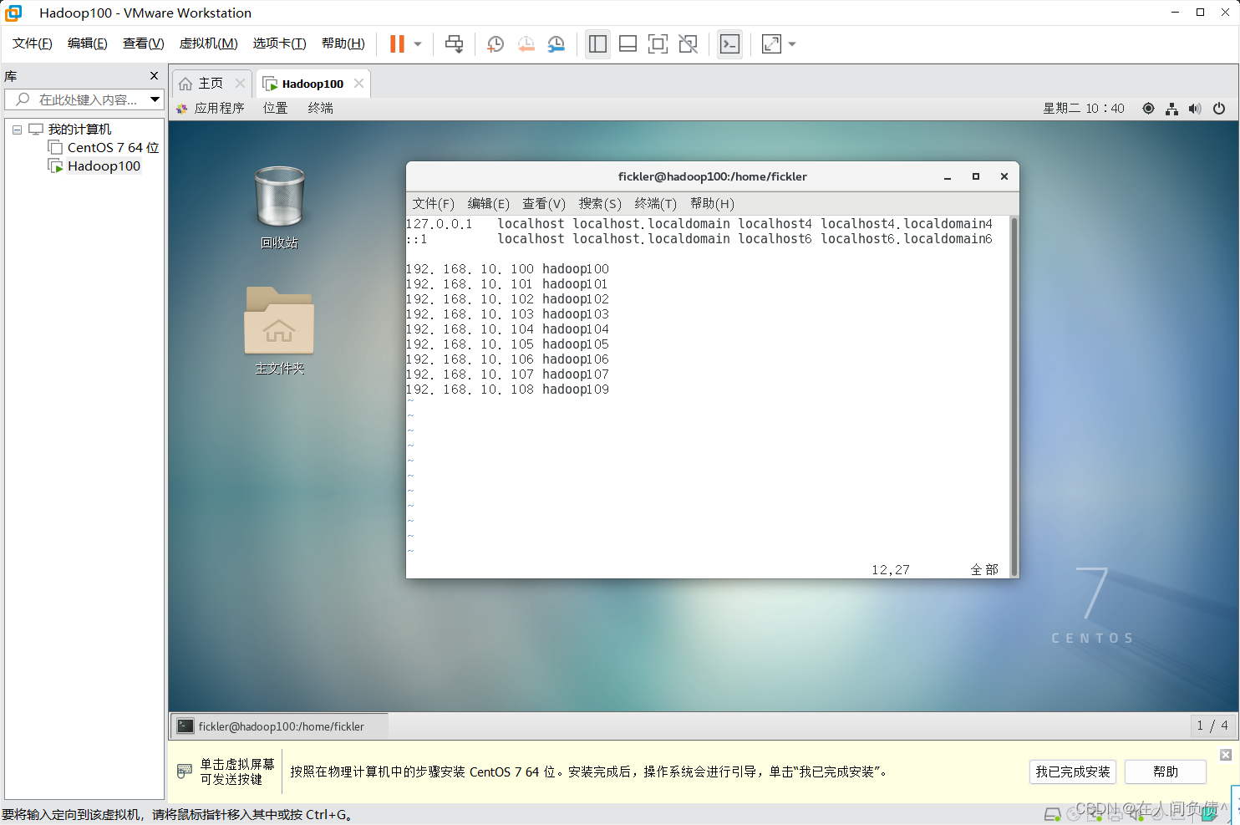The width and height of the screenshot is (1240, 825).
Task: Toggle the library sidebar panel
Action: [597, 43]
